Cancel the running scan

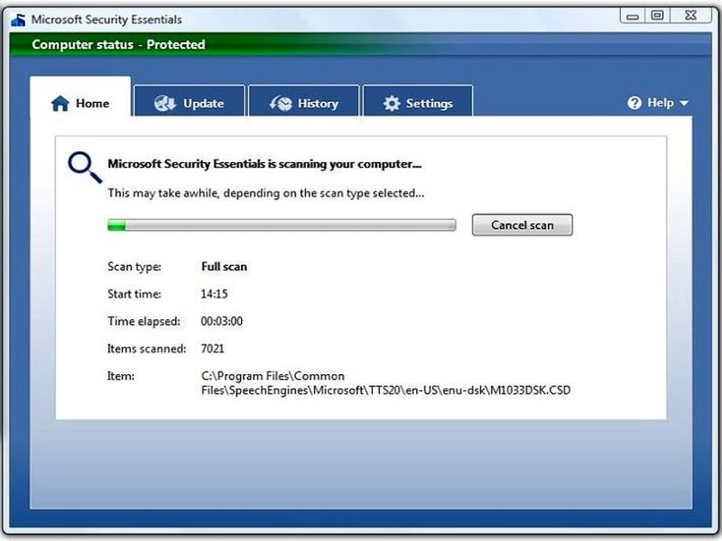pos(523,225)
